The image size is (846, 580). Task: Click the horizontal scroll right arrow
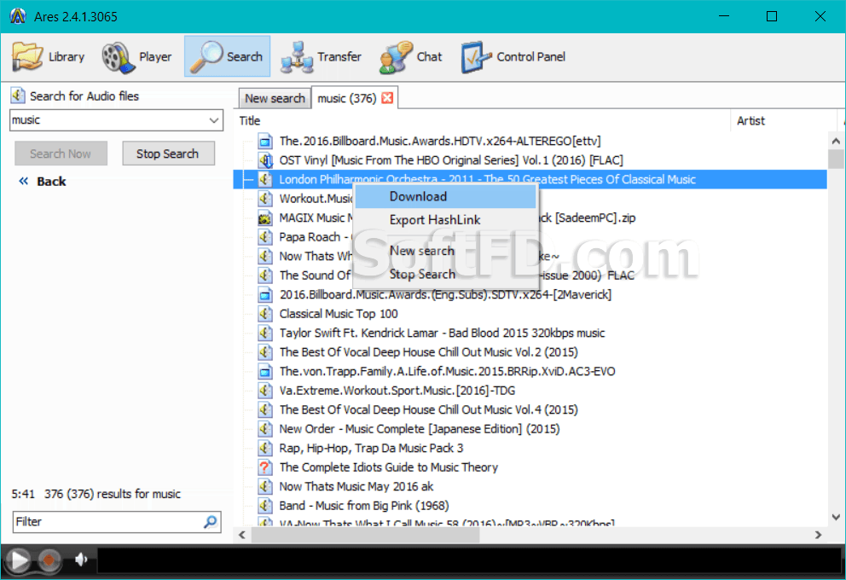click(819, 535)
